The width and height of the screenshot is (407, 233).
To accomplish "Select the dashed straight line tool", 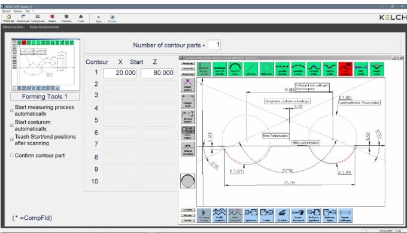I will (283, 69).
